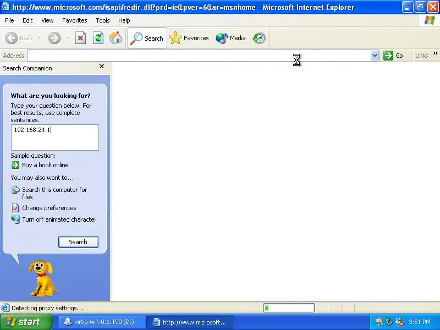Image resolution: width=440 pixels, height=330 pixels.
Task: Click the status bar IE page icon
Action: (5, 308)
